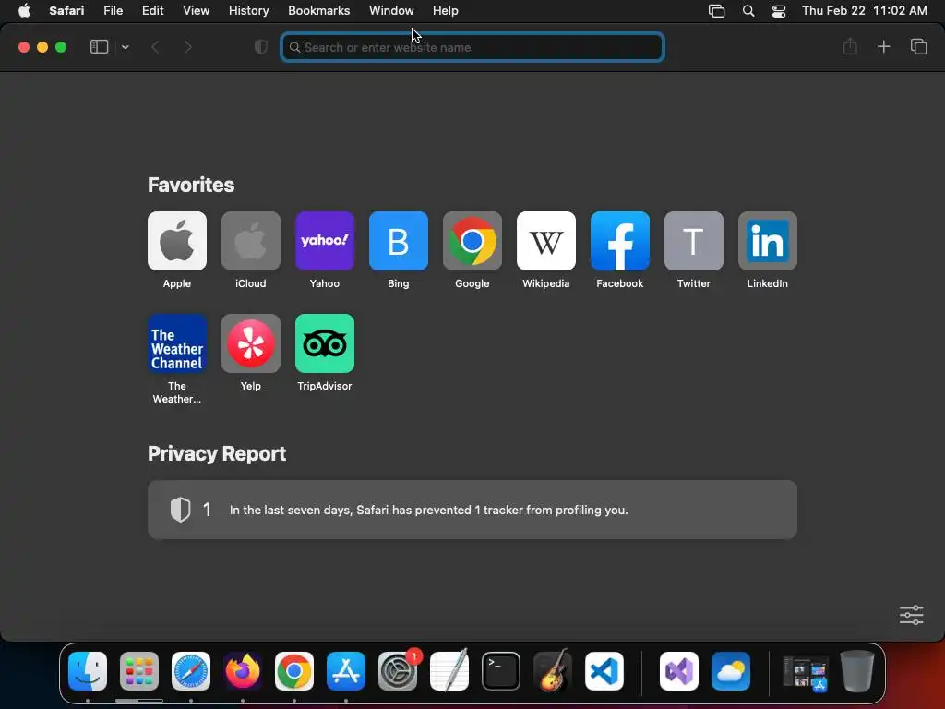
Task: Open the Trash from the Dock
Action: (857, 671)
